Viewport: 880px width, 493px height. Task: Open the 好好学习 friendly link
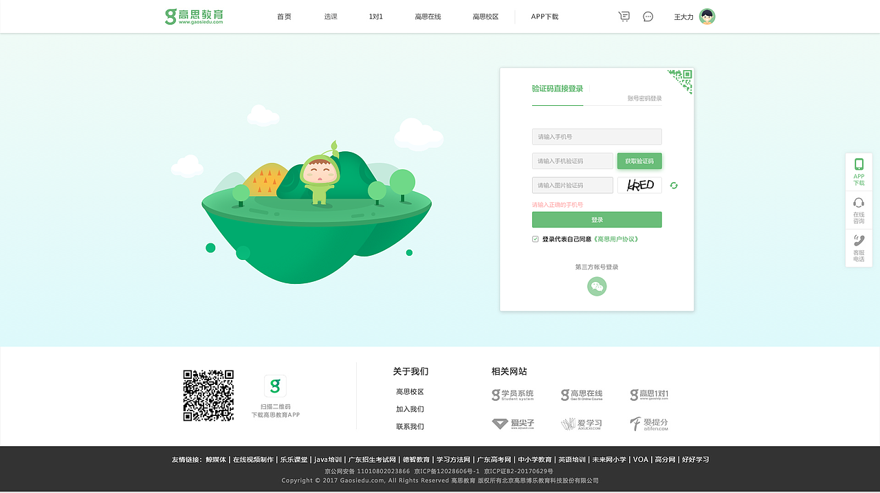tap(695, 459)
